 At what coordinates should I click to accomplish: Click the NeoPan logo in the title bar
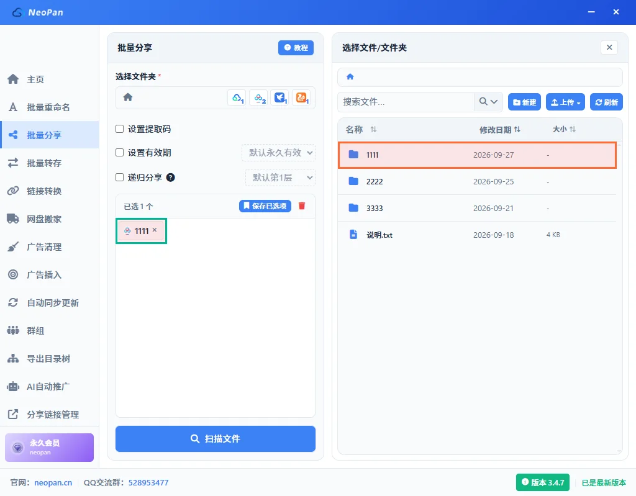tap(38, 12)
